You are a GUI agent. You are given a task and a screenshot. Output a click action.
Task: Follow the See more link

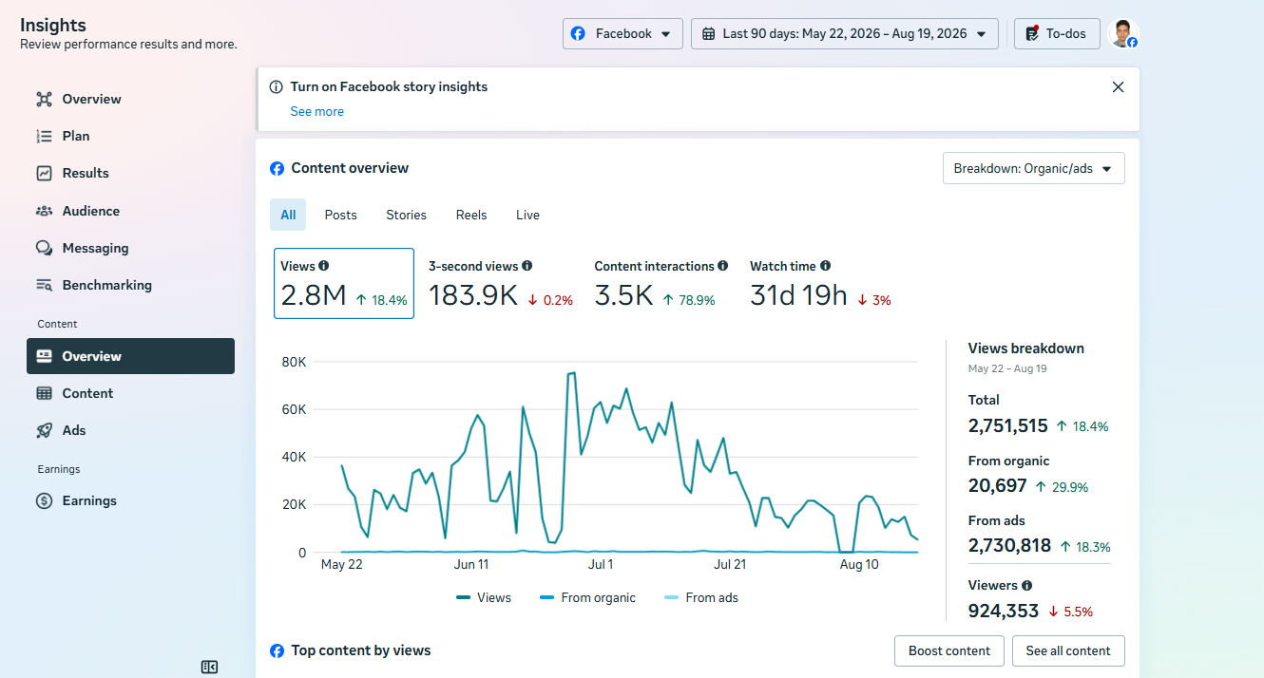click(317, 111)
